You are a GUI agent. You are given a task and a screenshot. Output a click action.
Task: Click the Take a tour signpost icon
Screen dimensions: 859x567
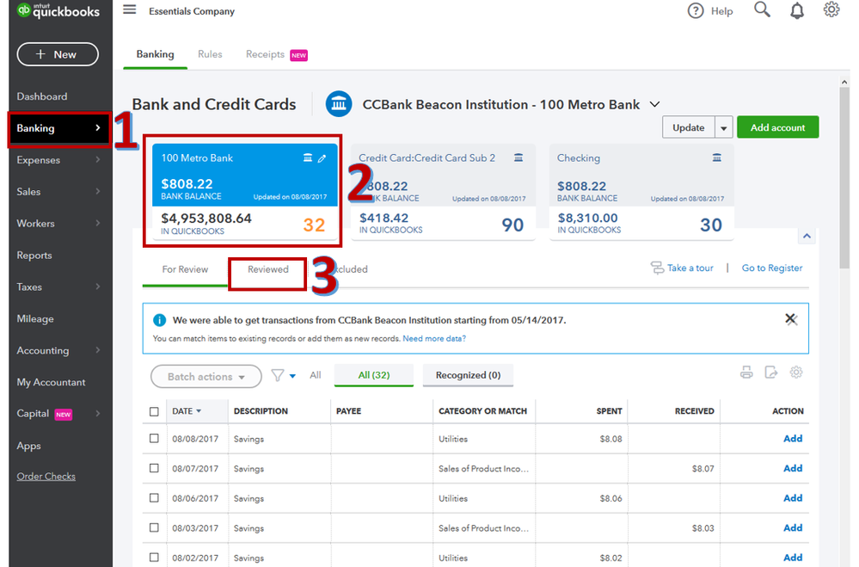pyautogui.click(x=657, y=268)
